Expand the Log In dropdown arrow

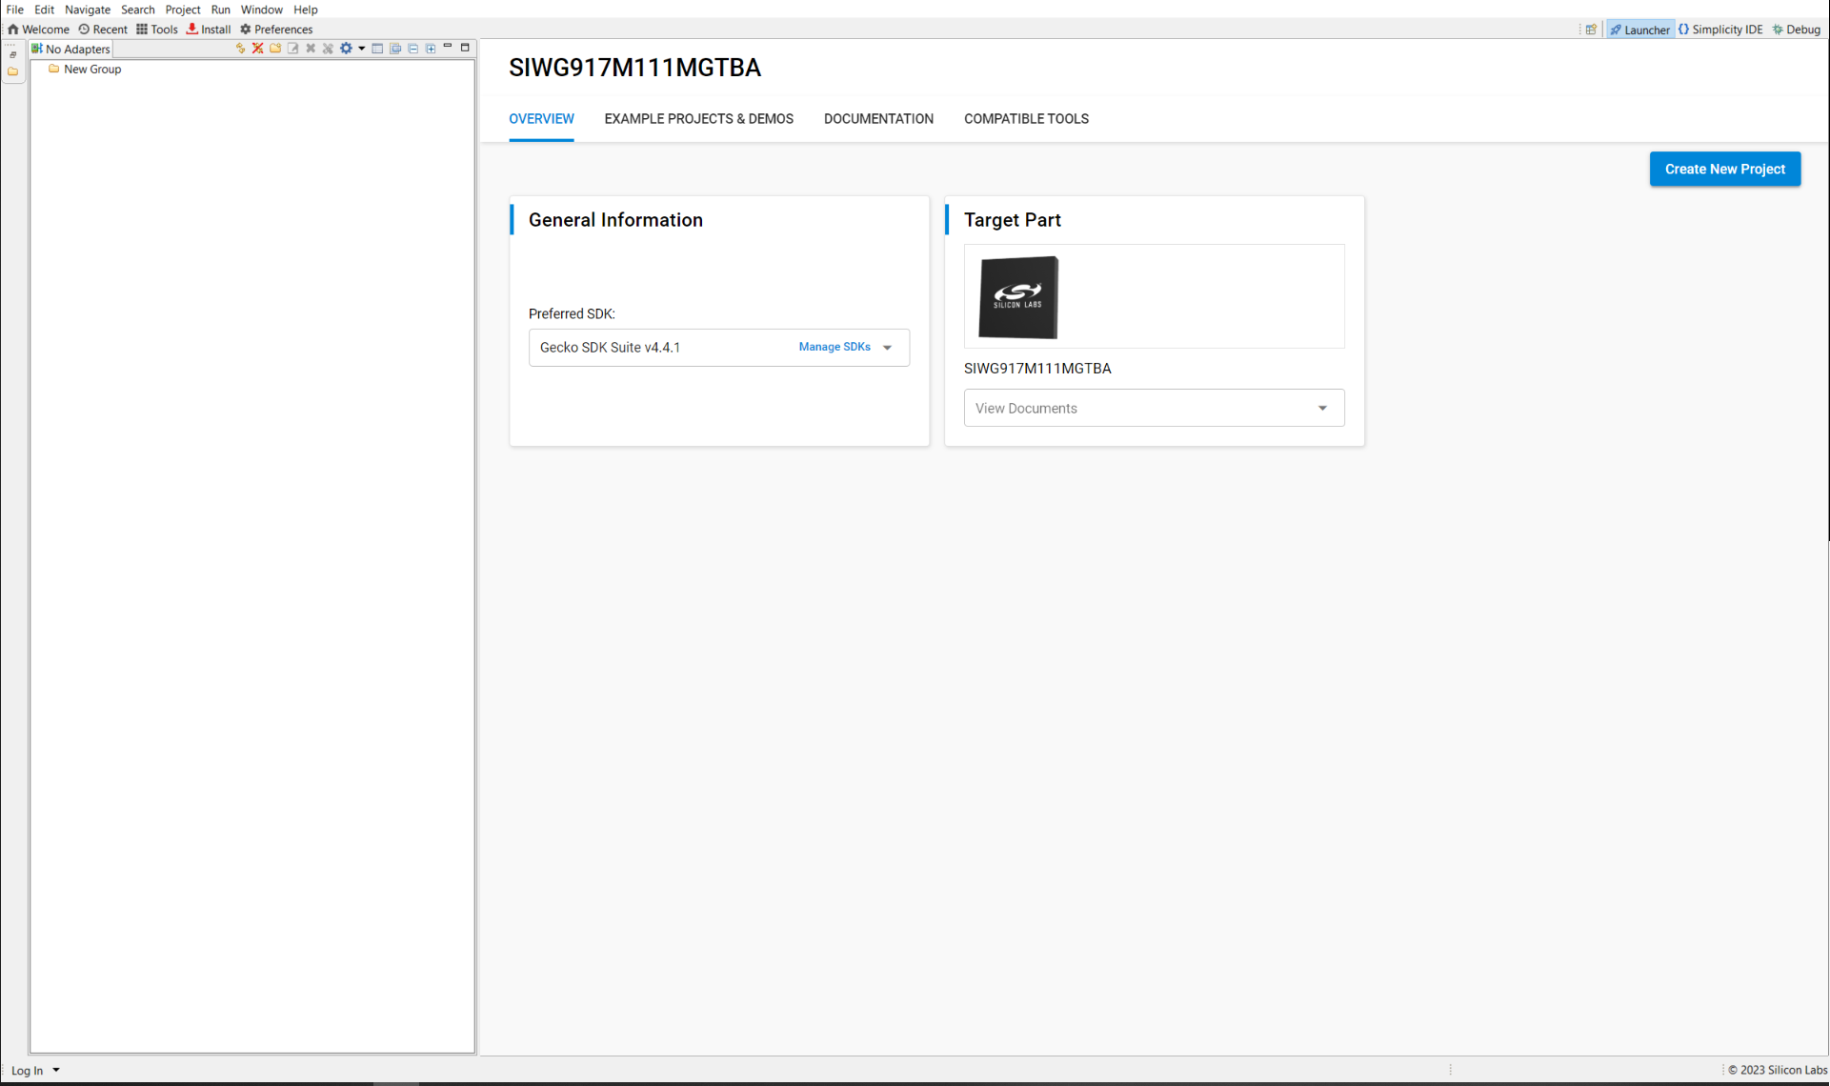point(56,1070)
